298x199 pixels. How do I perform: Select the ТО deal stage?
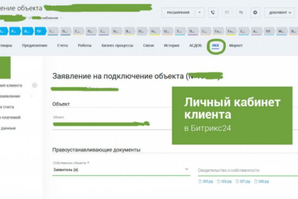pyautogui.click(x=269, y=31)
